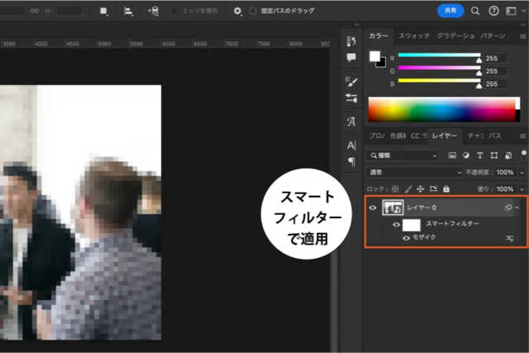Lock transparent pixels icon
The height and width of the screenshot is (353, 529).
[x=395, y=189]
